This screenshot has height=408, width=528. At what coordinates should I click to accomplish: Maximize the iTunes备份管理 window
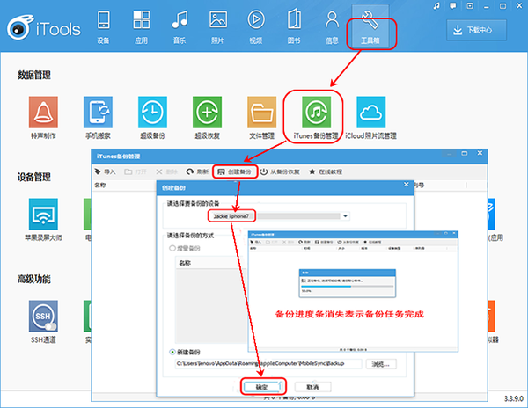click(465, 153)
